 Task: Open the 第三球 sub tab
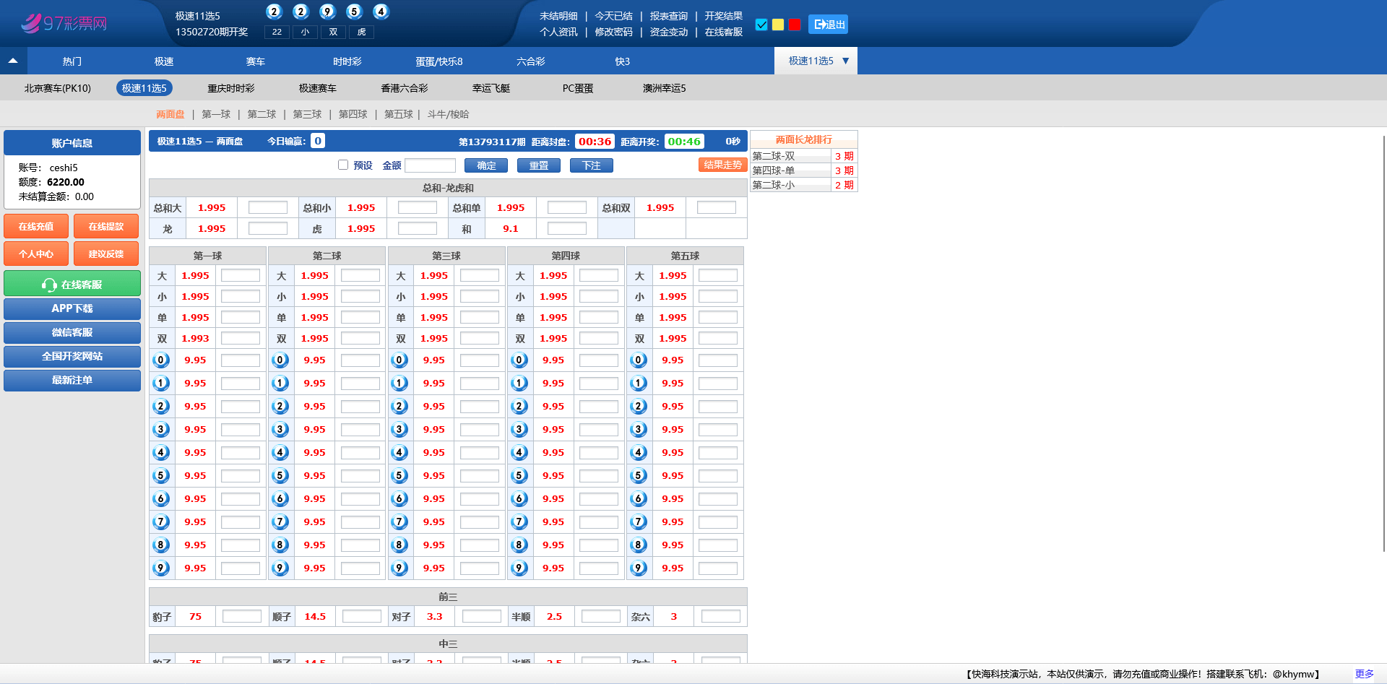307,114
